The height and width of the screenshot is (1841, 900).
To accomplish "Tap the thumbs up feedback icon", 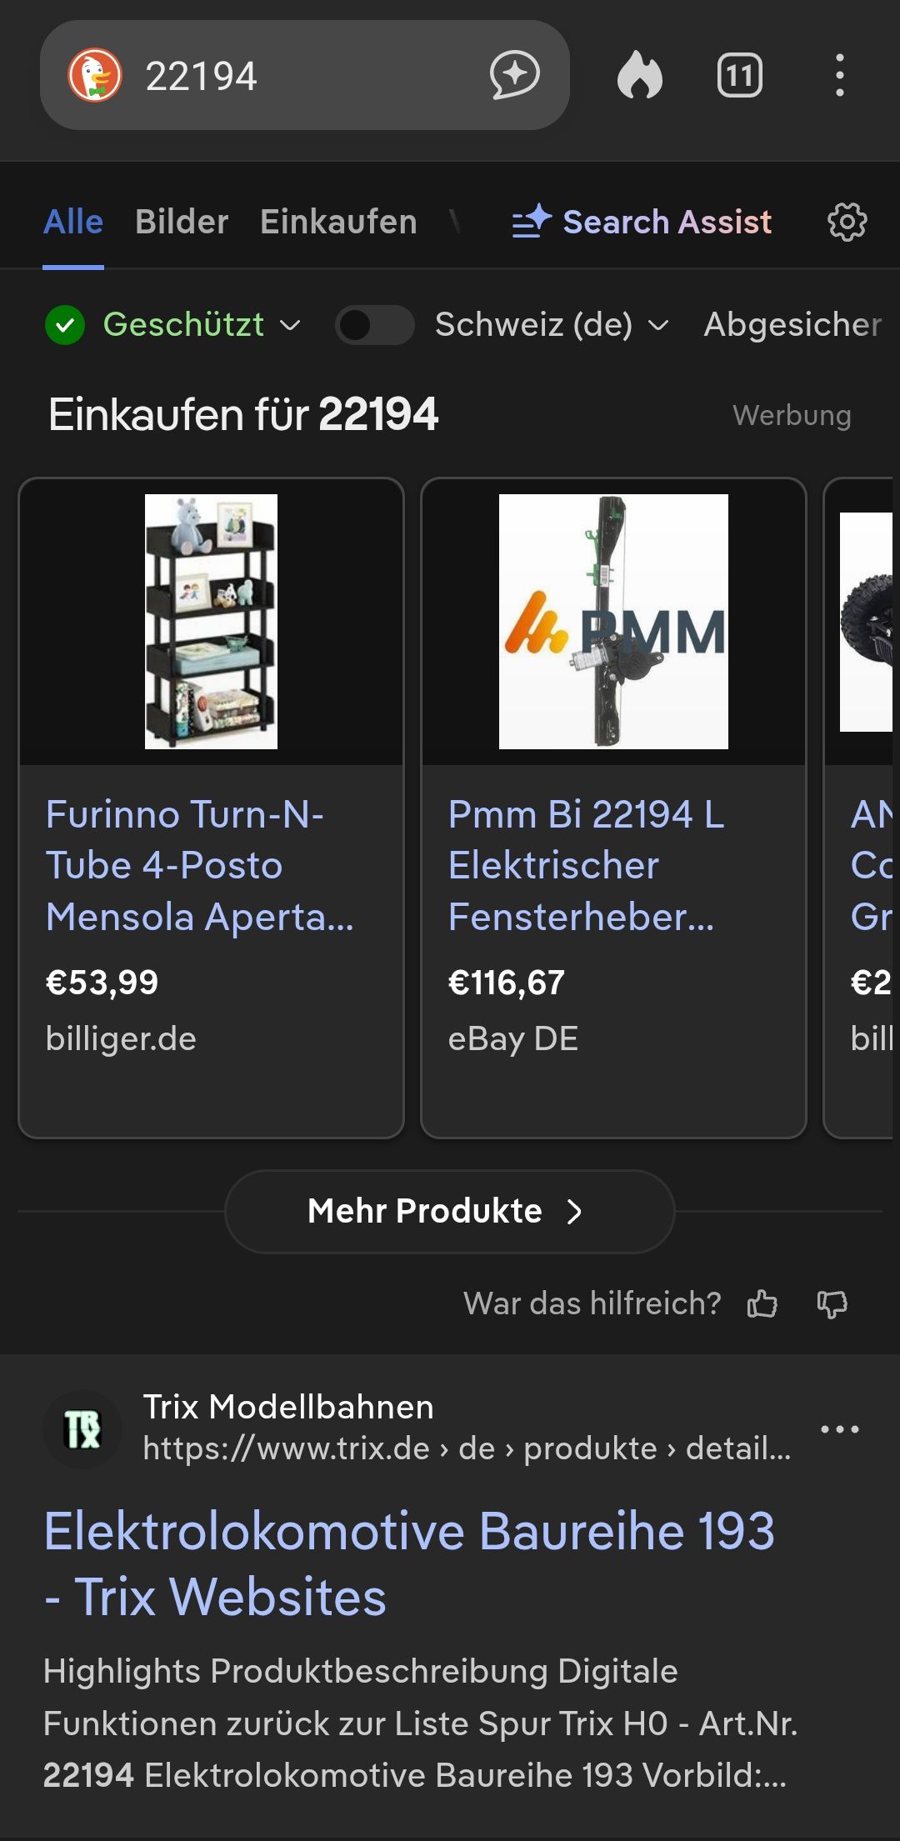I will (x=762, y=1303).
